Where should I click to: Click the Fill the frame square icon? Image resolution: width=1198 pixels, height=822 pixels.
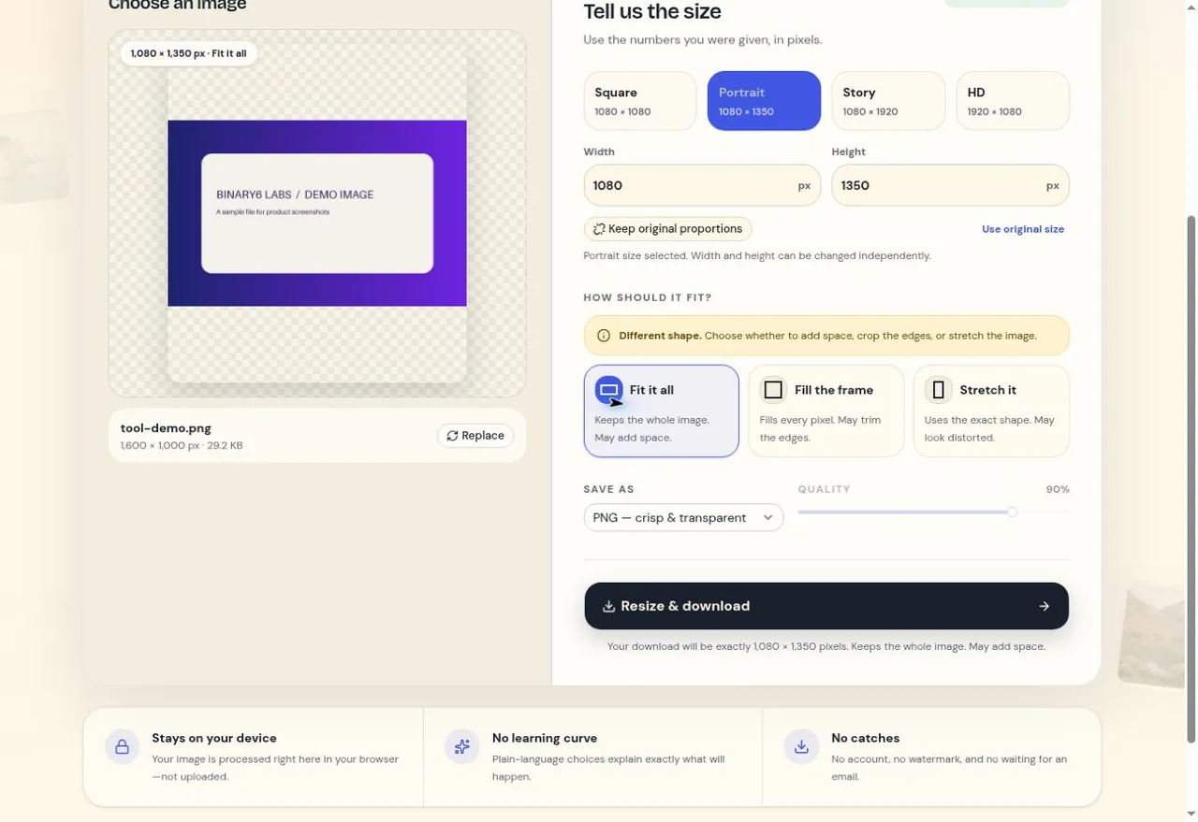coord(773,390)
